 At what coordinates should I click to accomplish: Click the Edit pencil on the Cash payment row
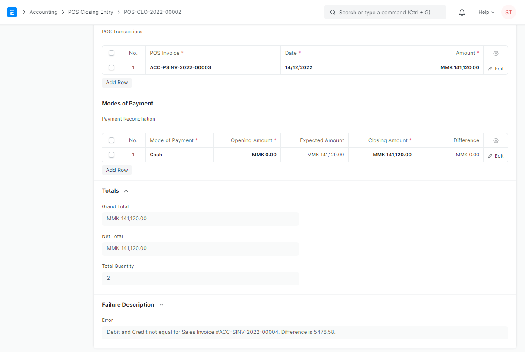point(495,155)
